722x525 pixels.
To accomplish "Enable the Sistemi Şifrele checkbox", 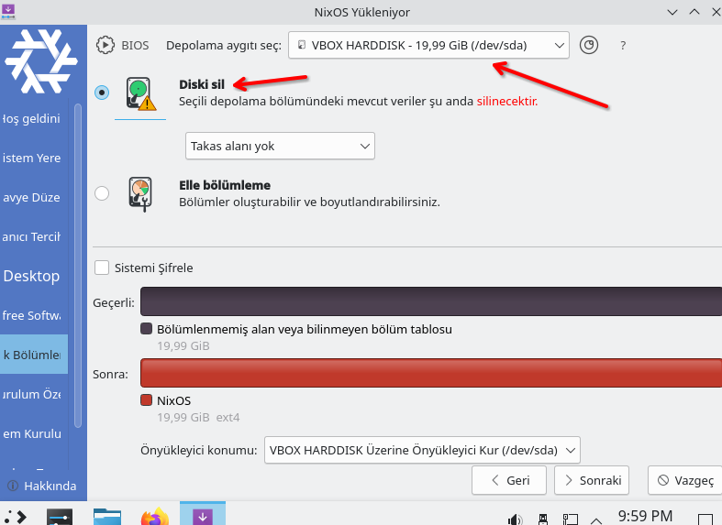I will pos(102,268).
